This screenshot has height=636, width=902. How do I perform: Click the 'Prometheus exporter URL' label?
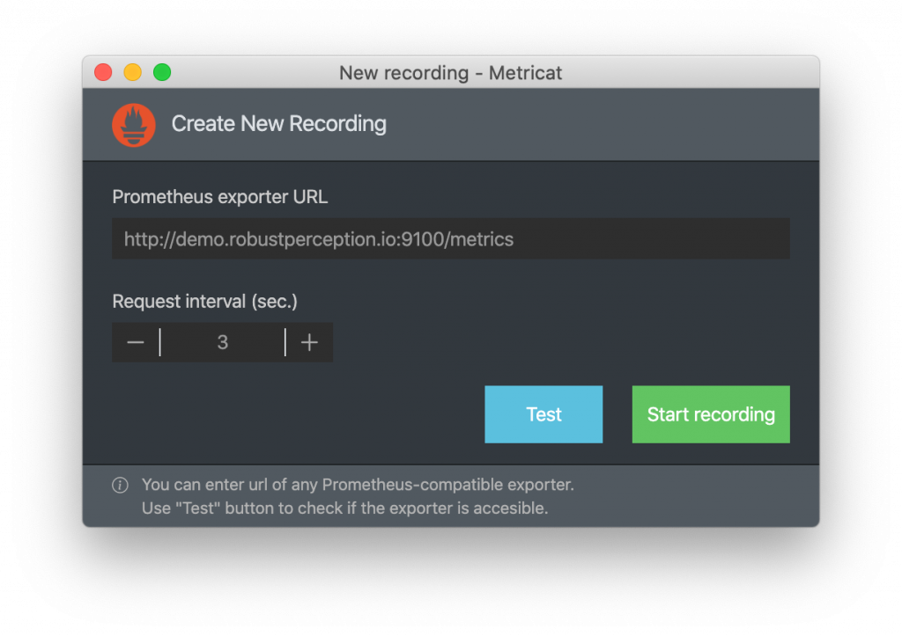tap(219, 197)
